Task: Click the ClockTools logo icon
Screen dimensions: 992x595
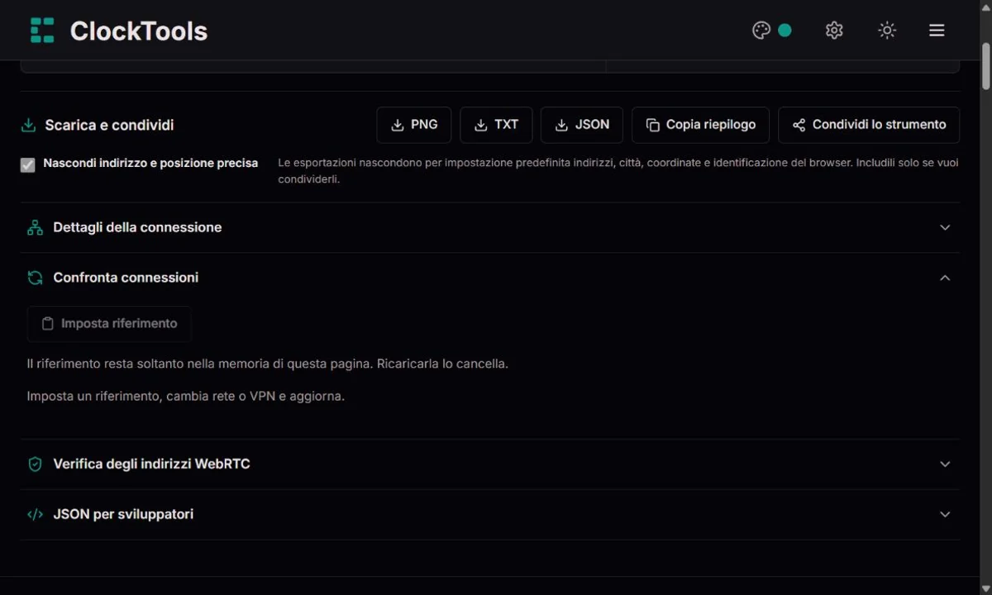Action: [42, 31]
